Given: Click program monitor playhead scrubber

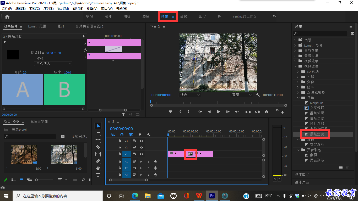Looking at the screenshot, I should (x=150, y=102).
